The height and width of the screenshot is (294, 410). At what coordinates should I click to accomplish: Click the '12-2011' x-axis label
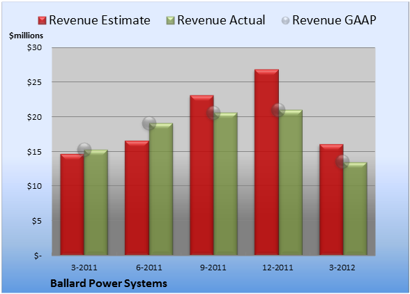click(278, 268)
